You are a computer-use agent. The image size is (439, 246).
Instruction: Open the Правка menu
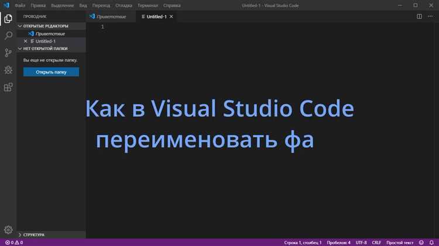click(x=38, y=5)
